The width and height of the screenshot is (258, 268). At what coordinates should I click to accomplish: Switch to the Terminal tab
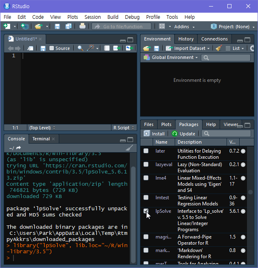[x=41, y=139]
